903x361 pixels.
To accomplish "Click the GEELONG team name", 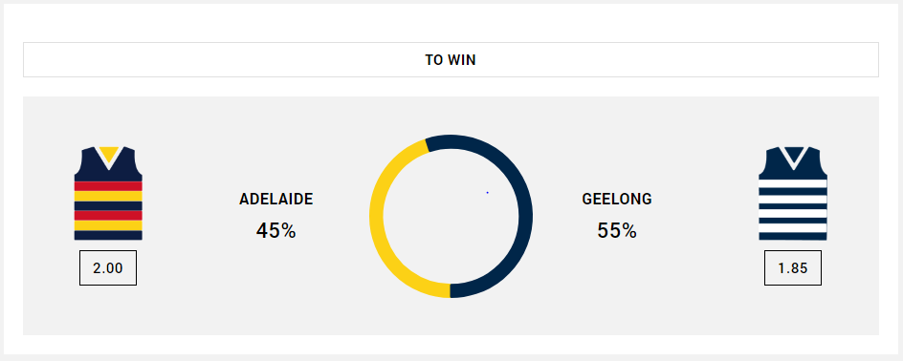I will [617, 199].
